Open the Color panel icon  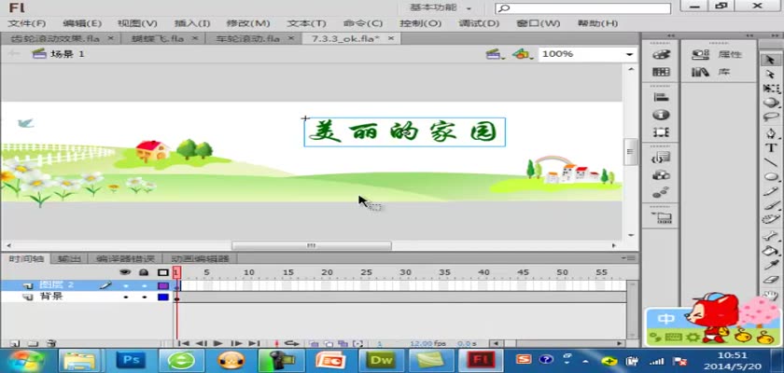click(661, 55)
